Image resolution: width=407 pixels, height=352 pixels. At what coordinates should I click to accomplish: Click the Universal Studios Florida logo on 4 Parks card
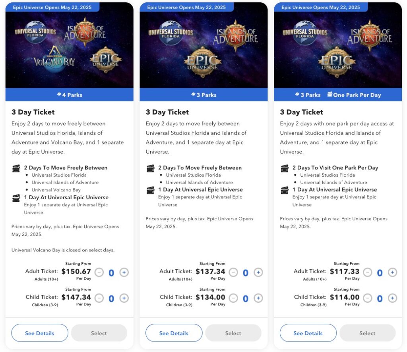click(36, 31)
